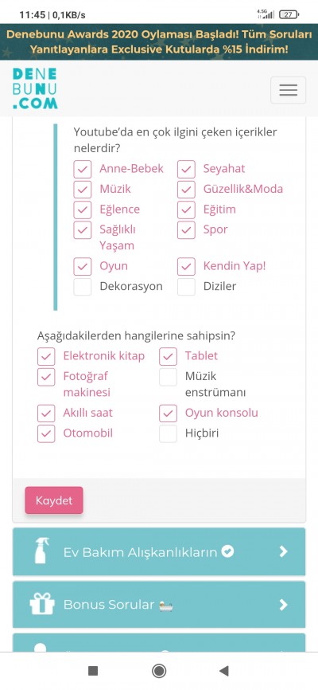This screenshot has height=690, width=318.
Task: Tap the Android back navigation triangle
Action: pos(224,671)
